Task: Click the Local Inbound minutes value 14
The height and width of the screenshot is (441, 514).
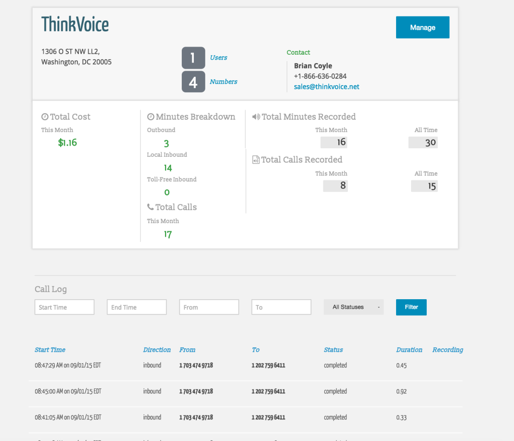Action: (168, 168)
